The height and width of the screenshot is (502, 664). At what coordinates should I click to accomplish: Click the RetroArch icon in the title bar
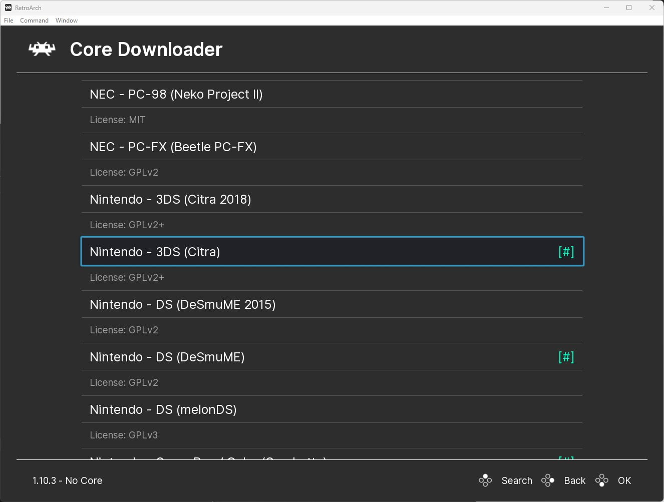pyautogui.click(x=8, y=7)
